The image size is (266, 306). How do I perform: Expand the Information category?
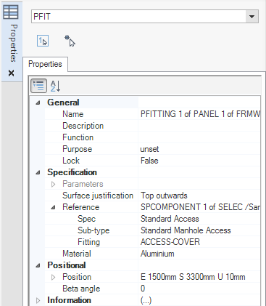coord(38,300)
